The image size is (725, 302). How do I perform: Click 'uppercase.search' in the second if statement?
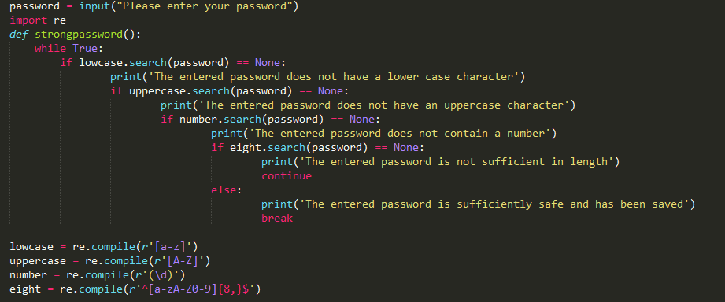pos(179,91)
